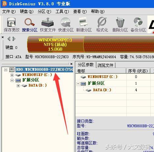The height and width of the screenshot is (152, 154).
Task: Open the 工具(T) menu
Action: (62, 12)
